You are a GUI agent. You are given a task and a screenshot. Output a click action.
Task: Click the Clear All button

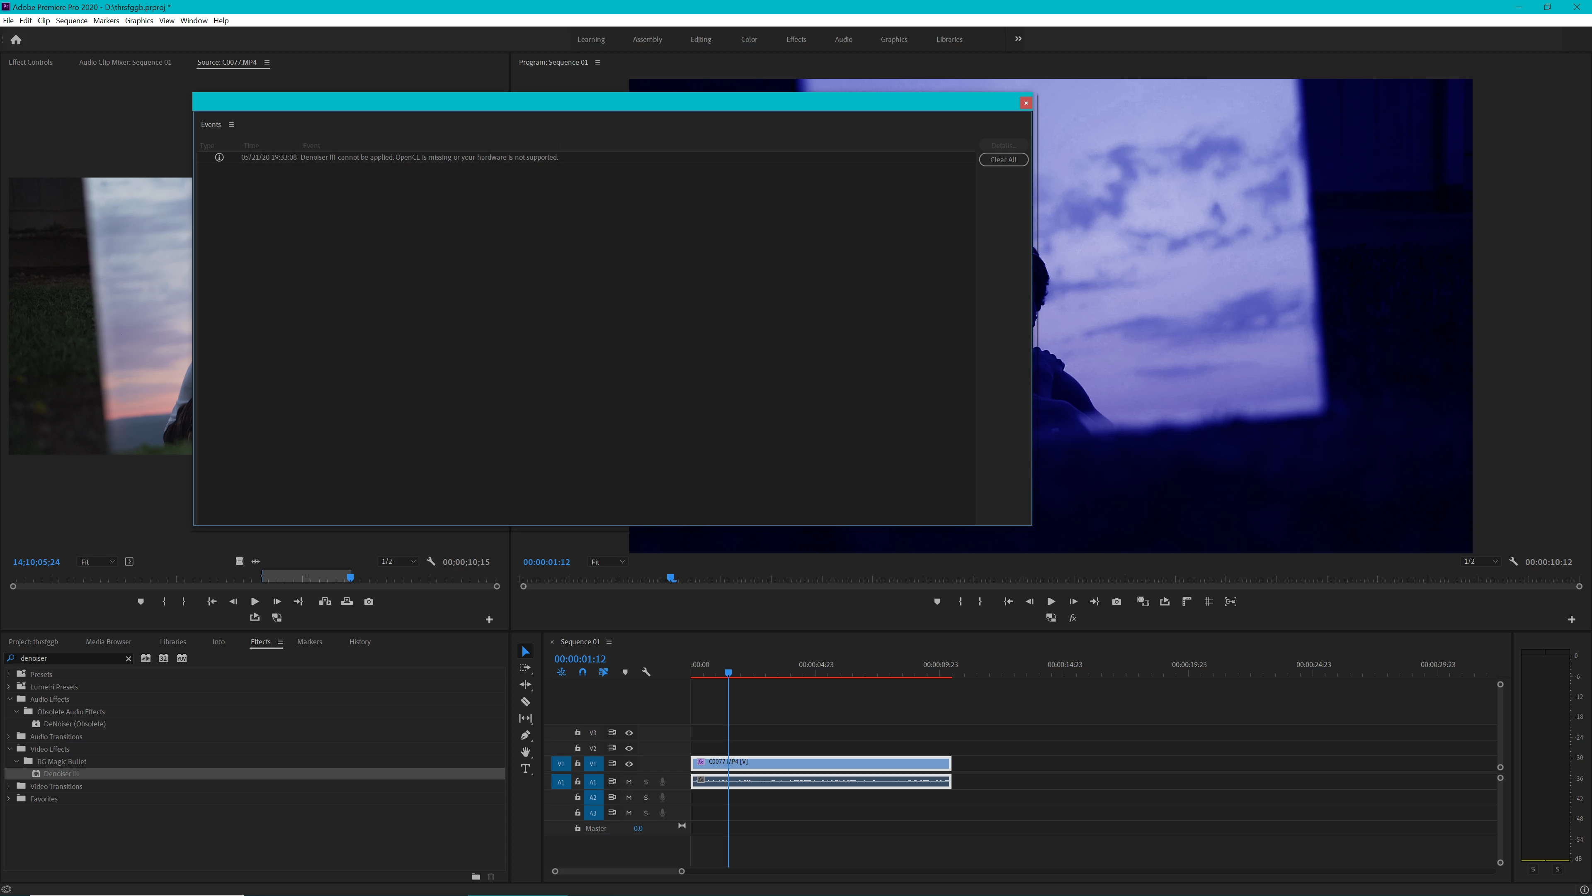pyautogui.click(x=1002, y=160)
